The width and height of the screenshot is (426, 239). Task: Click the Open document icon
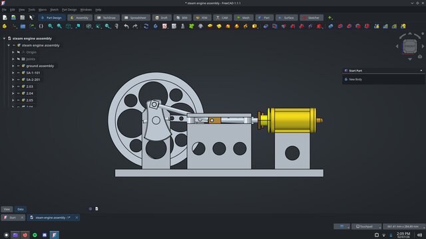(13, 18)
